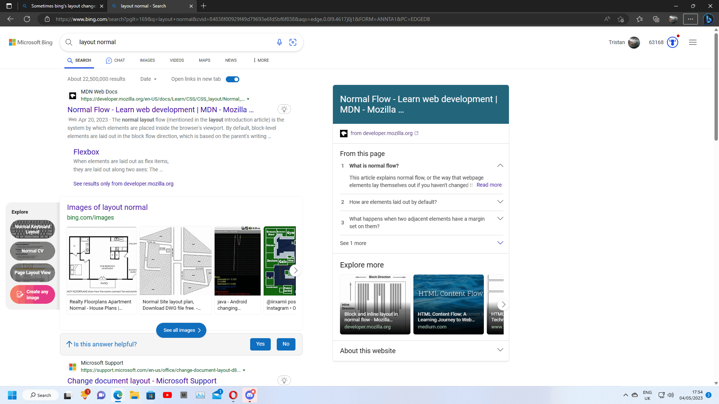The image size is (719, 404).
Task: Open Microsoft Store from taskbar
Action: (151, 395)
